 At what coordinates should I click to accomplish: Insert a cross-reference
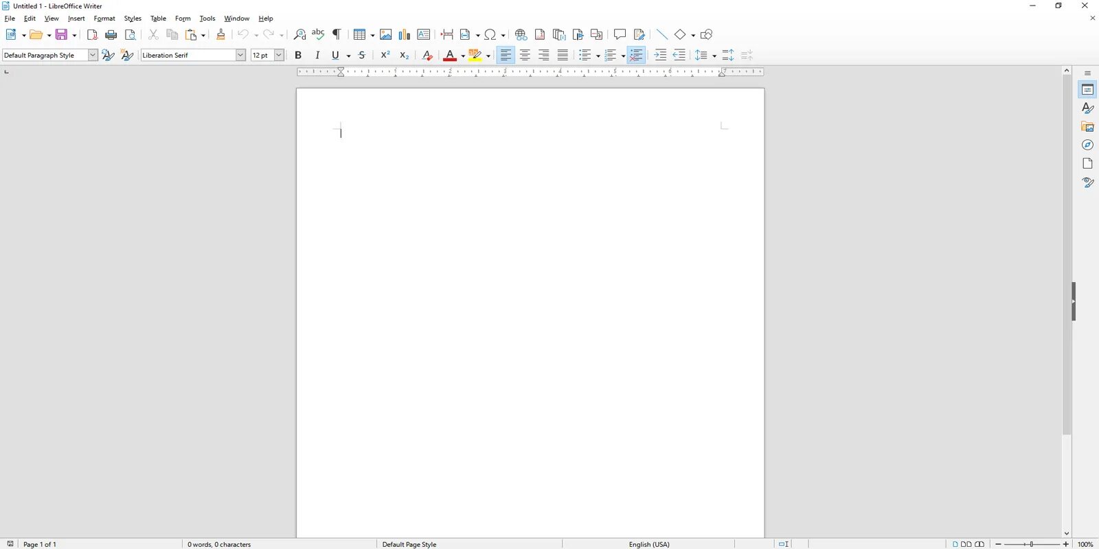point(597,34)
